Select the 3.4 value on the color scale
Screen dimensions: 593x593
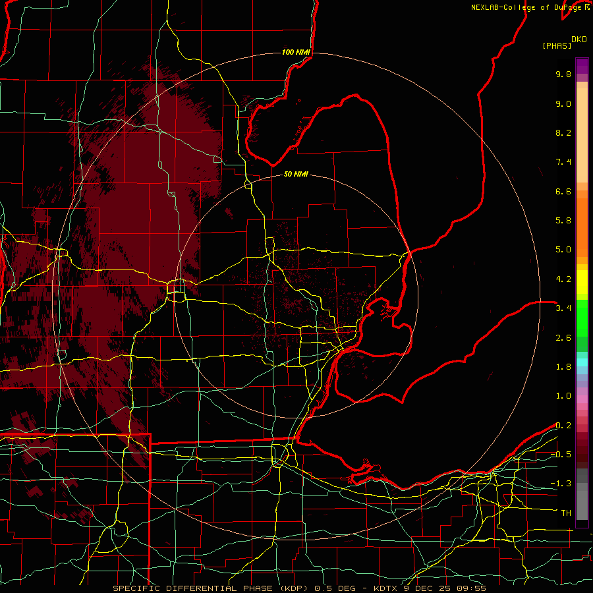tap(563, 308)
